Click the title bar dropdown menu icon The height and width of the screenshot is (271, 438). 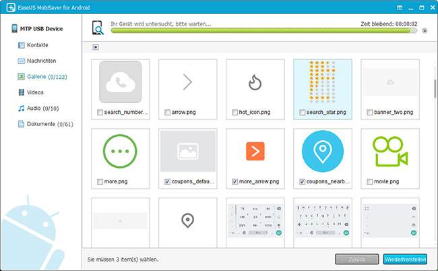coord(400,7)
